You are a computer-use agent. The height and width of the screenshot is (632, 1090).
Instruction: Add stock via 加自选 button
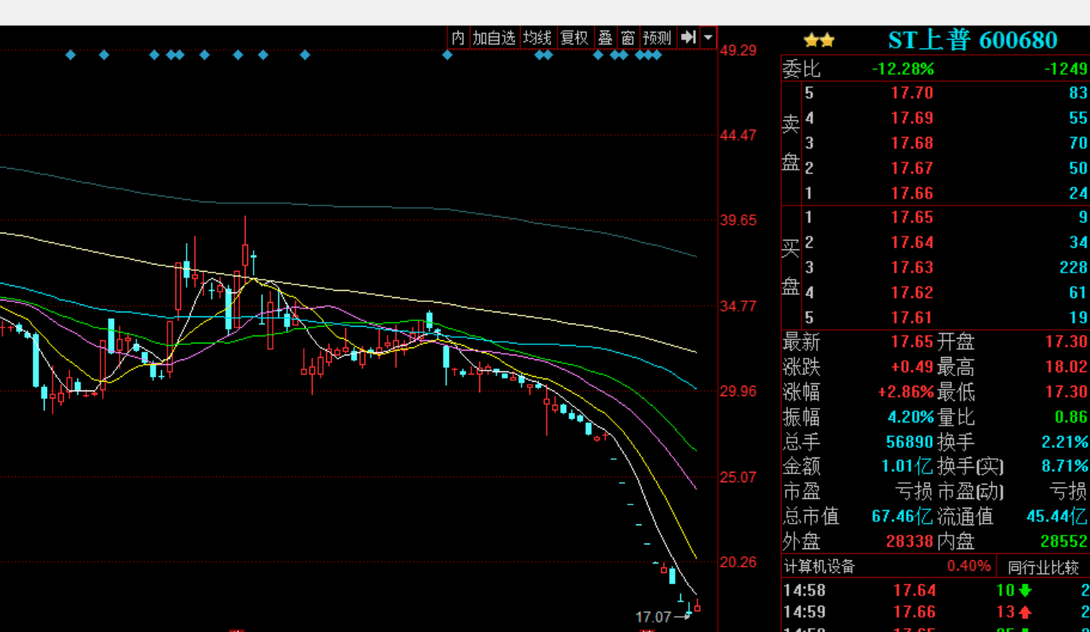(494, 37)
